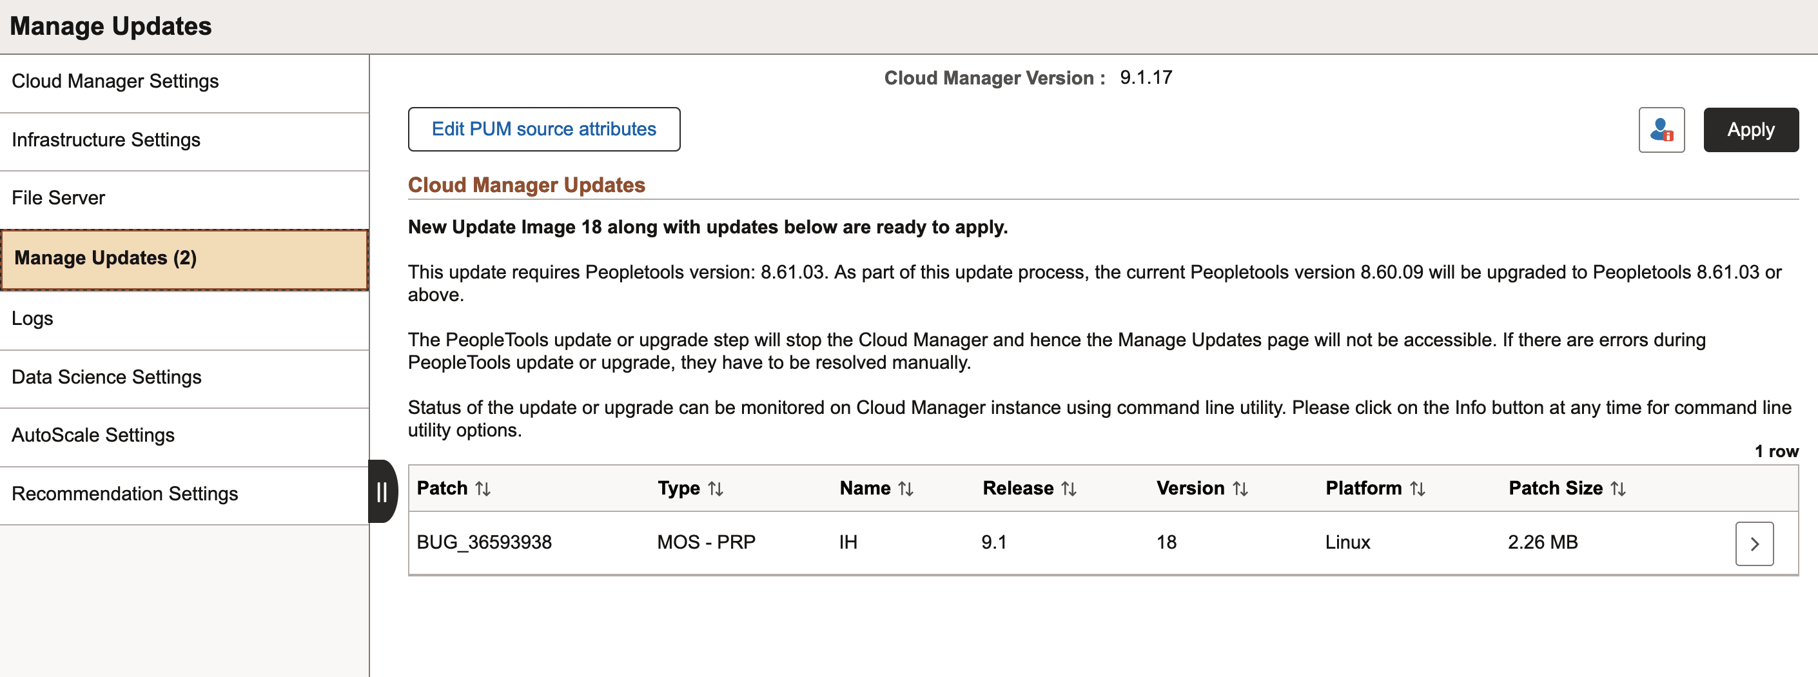Collapse the left navigation pane handle
The height and width of the screenshot is (677, 1818).
coord(382,493)
